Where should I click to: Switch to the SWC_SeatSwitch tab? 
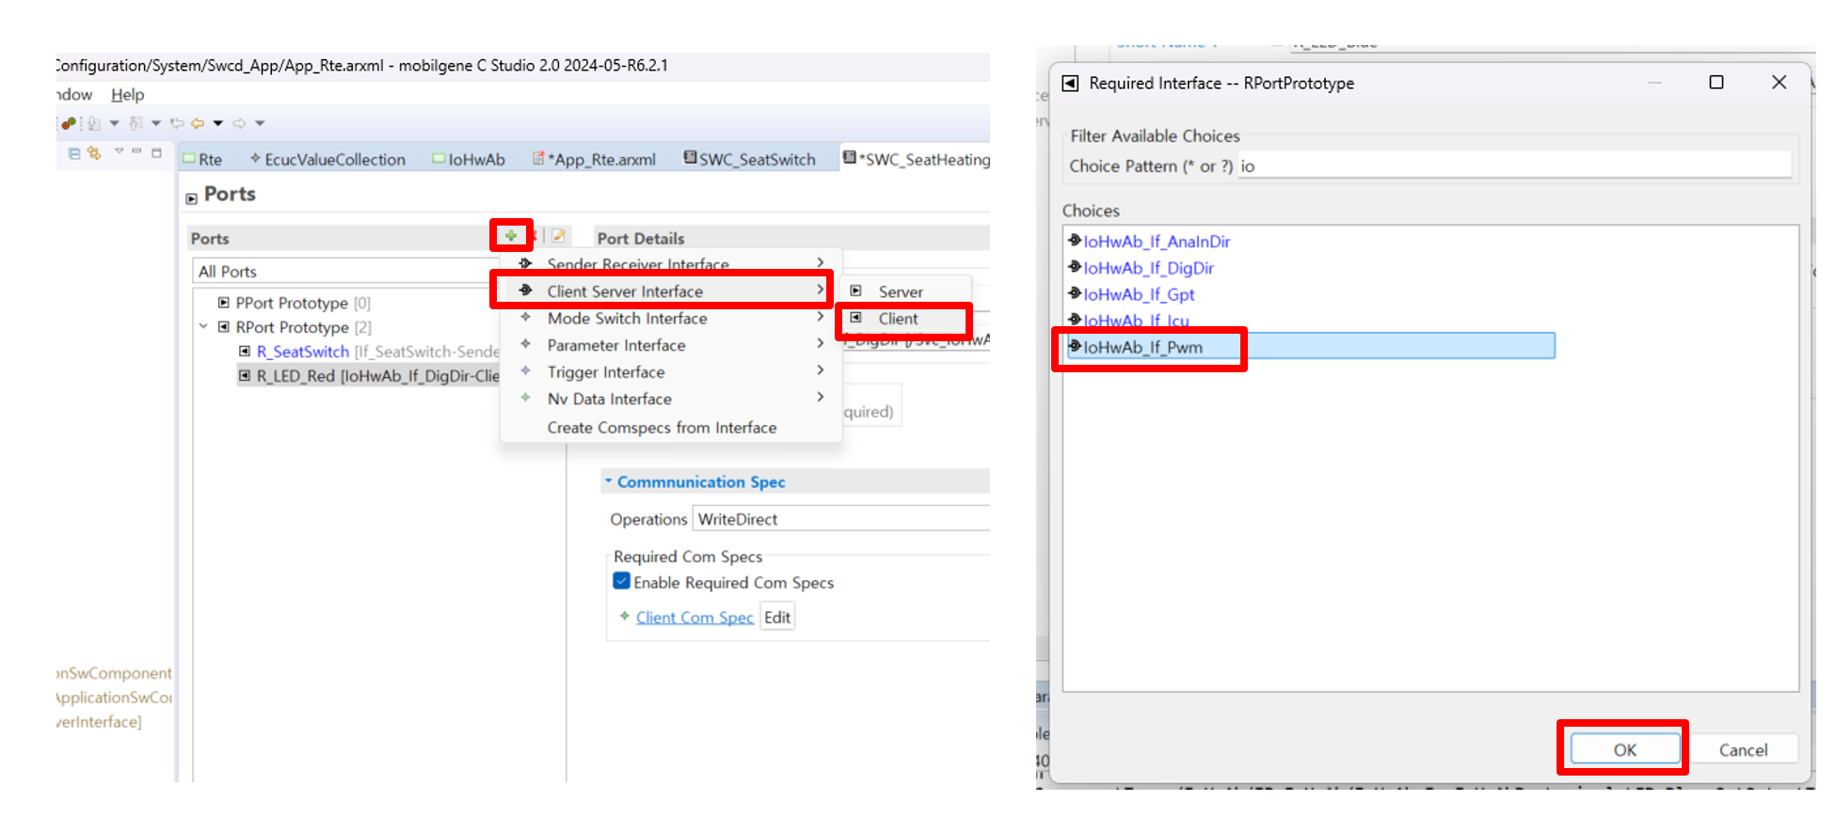click(x=756, y=160)
